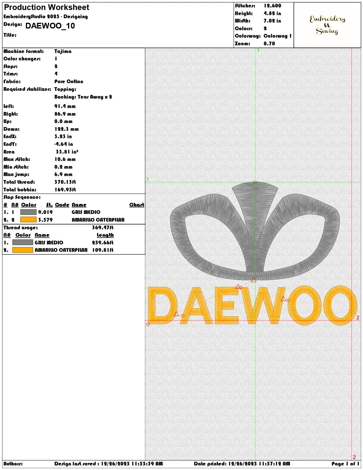Click GRIS MEDIO under Thread usage
The height and width of the screenshot is (470, 363).
(49, 243)
